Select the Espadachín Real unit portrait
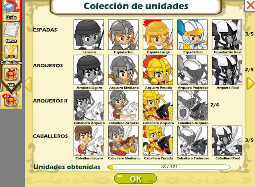This screenshot has height=187, width=255. pyautogui.click(x=227, y=35)
